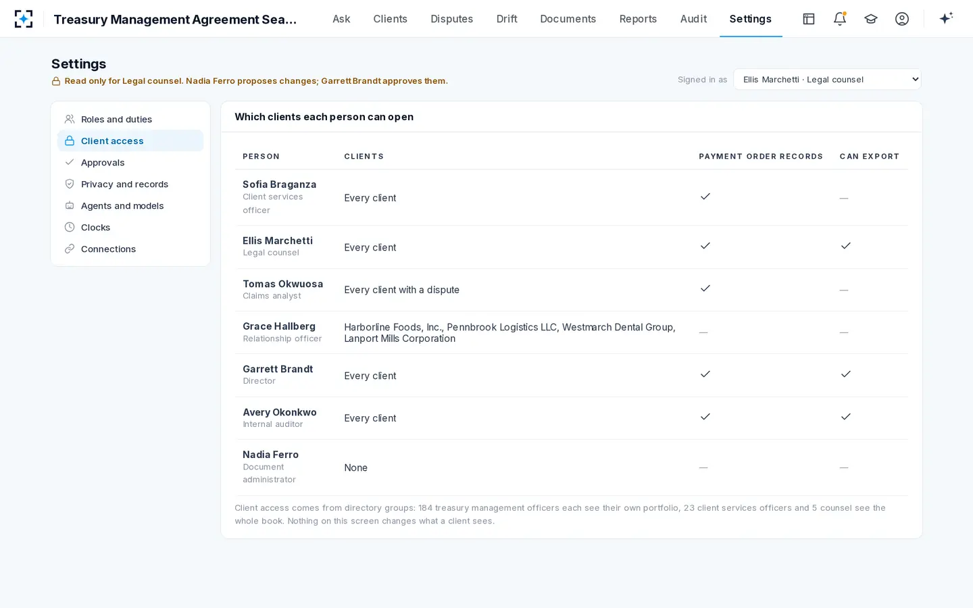Open the sparkle assistant icon
Viewport: 973px width, 608px height.
coord(946,18)
